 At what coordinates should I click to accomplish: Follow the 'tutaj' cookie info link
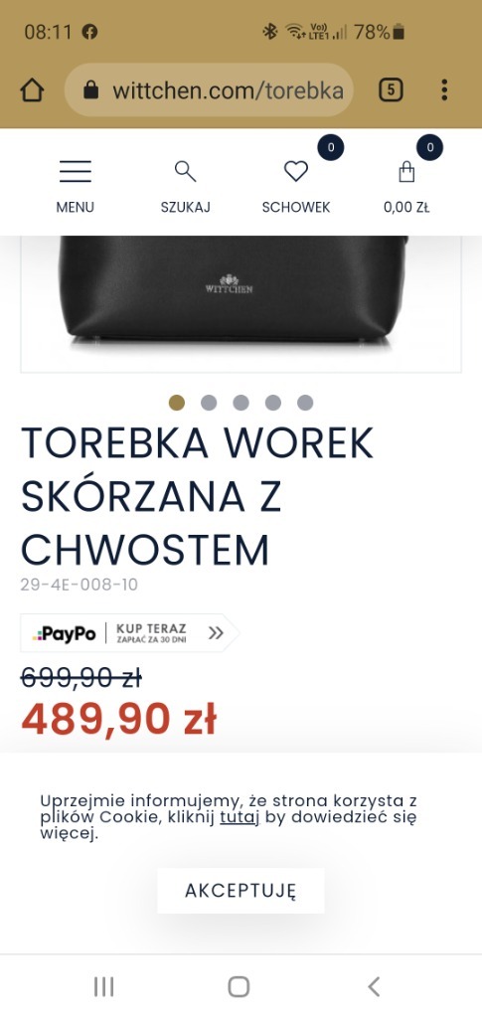[240, 817]
